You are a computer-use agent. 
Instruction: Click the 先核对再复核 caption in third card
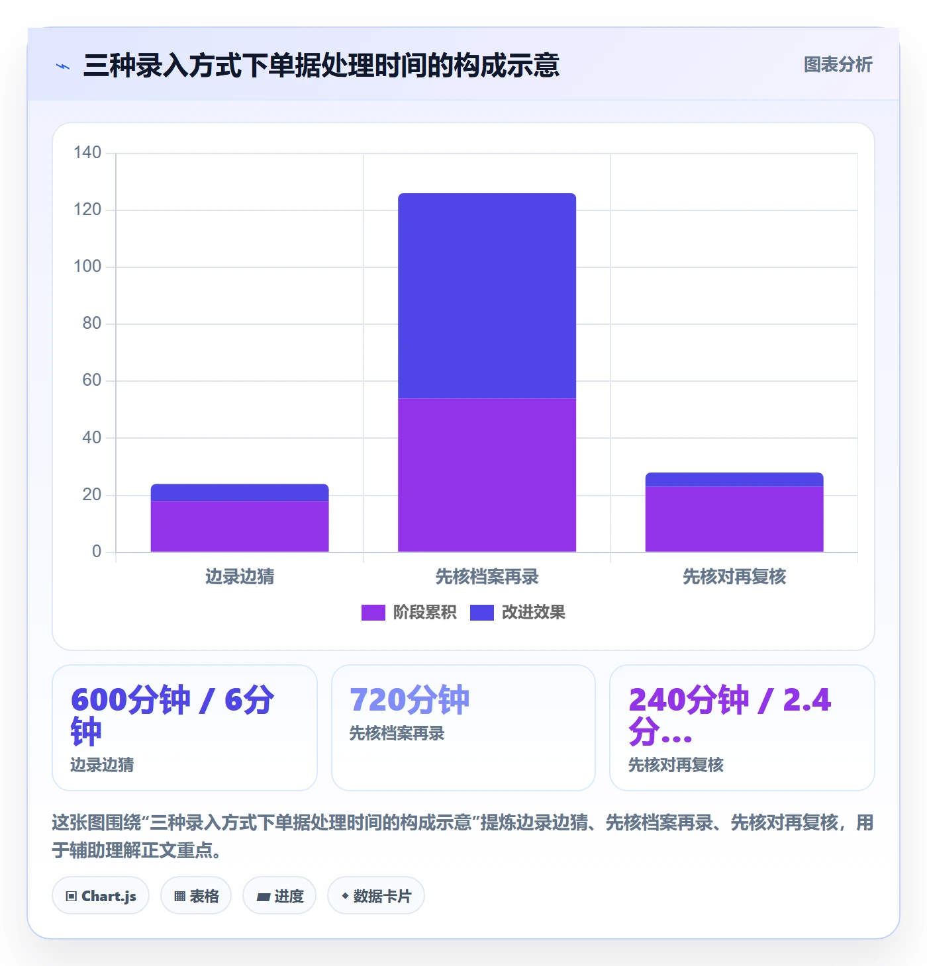[675, 765]
